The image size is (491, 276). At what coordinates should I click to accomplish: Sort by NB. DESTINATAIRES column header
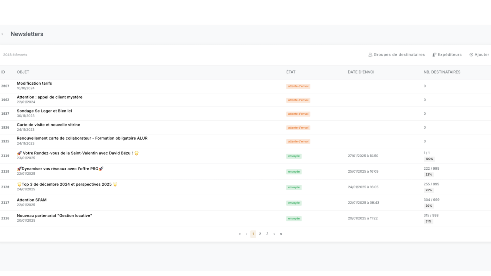tap(442, 72)
